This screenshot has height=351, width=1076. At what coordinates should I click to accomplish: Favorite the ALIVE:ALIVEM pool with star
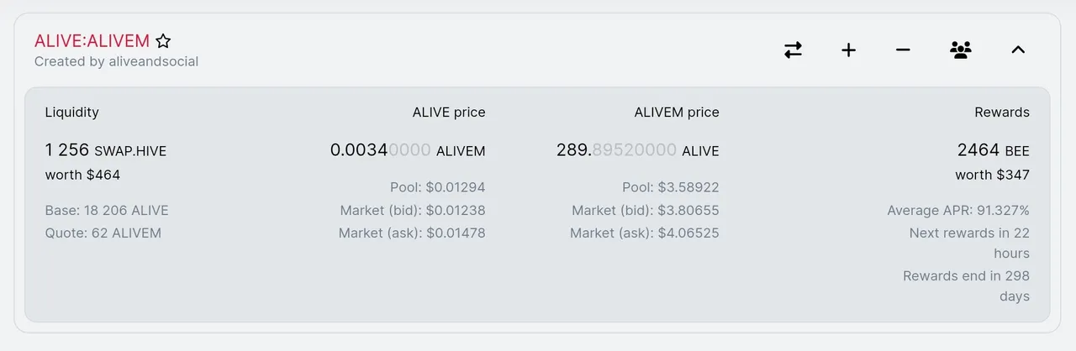pos(163,40)
